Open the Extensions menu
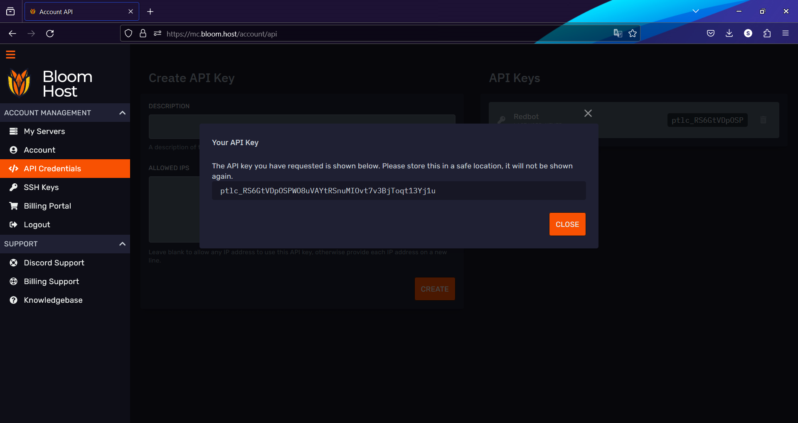This screenshot has width=798, height=423. [x=767, y=34]
